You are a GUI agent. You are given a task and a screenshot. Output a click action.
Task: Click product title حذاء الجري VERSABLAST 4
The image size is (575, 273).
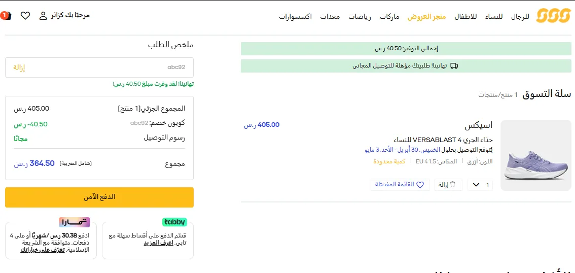coord(443,140)
